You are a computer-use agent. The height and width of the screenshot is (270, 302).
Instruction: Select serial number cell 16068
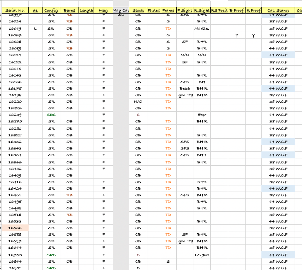15,42
